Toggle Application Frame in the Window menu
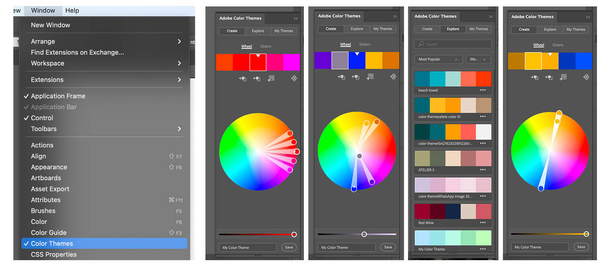 pyautogui.click(x=58, y=96)
